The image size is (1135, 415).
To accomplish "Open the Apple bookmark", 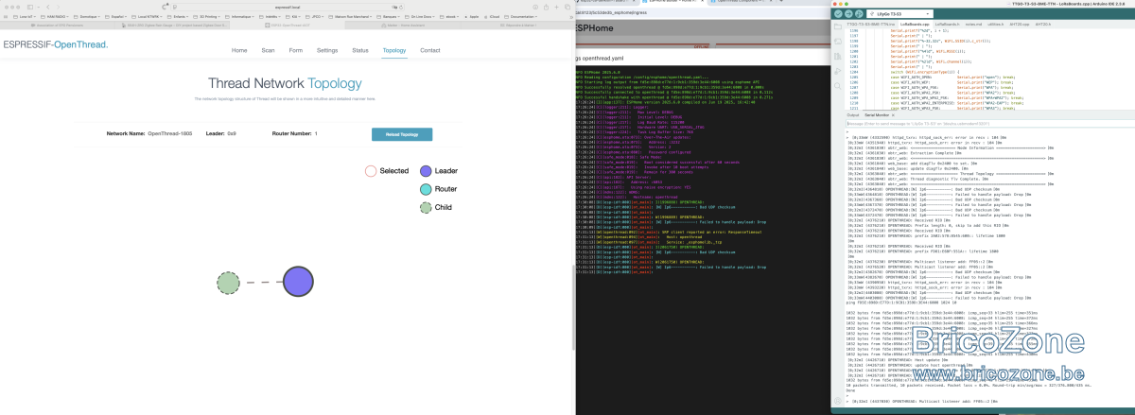I will pyautogui.click(x=470, y=16).
